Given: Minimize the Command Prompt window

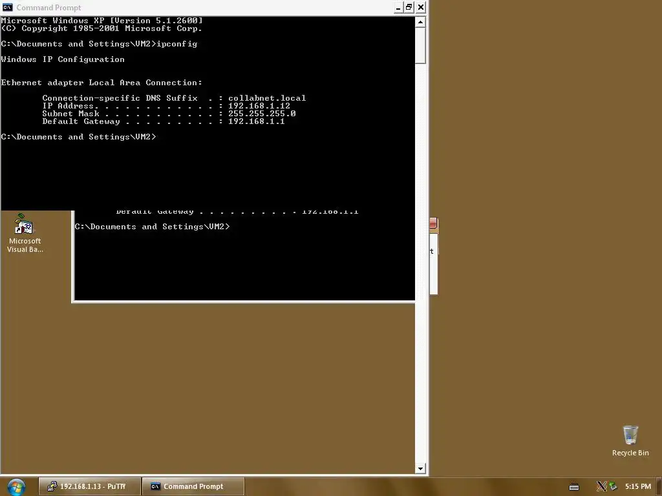Looking at the screenshot, I should click(398, 7).
